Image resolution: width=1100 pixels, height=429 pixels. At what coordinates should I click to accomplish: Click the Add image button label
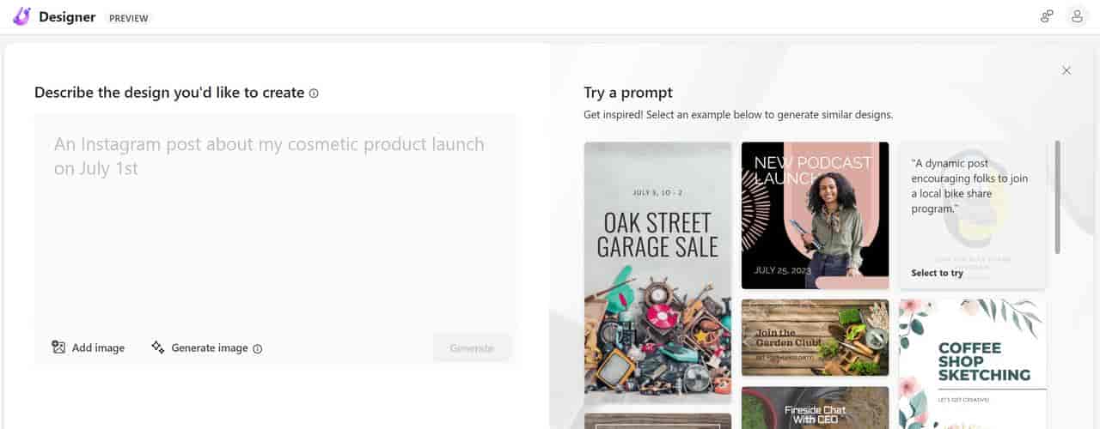(98, 348)
